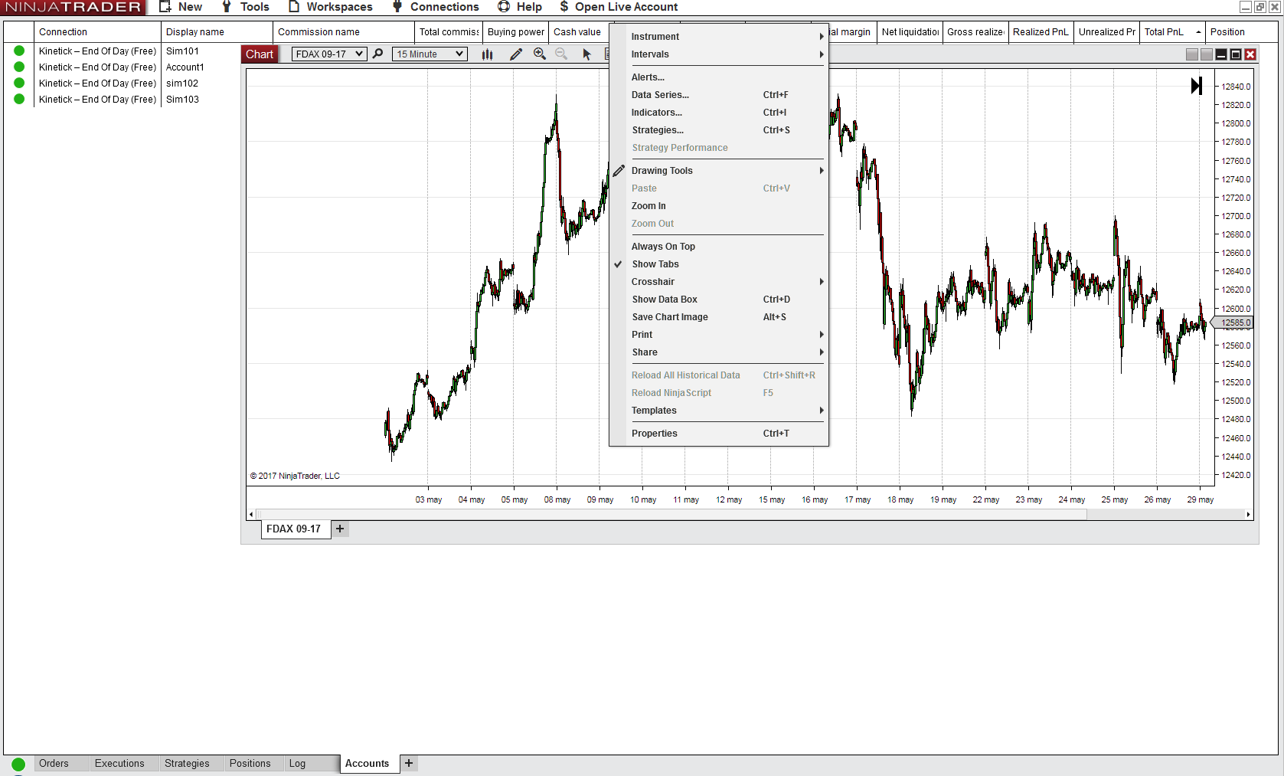The width and height of the screenshot is (1284, 776).
Task: Expand the Share submenu
Action: (719, 352)
